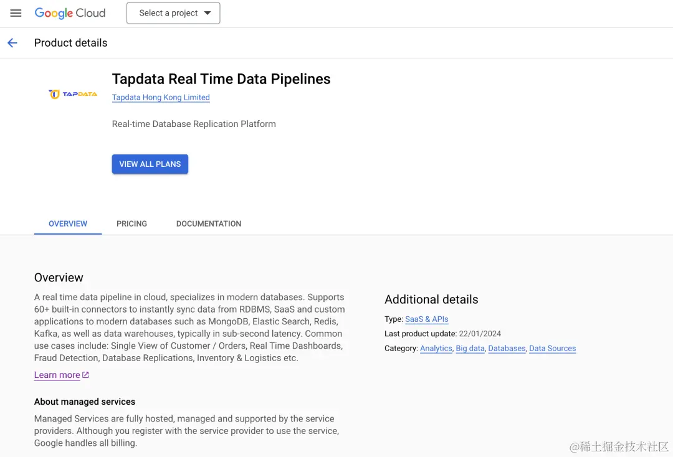Click the Data Sources category link

(x=552, y=349)
